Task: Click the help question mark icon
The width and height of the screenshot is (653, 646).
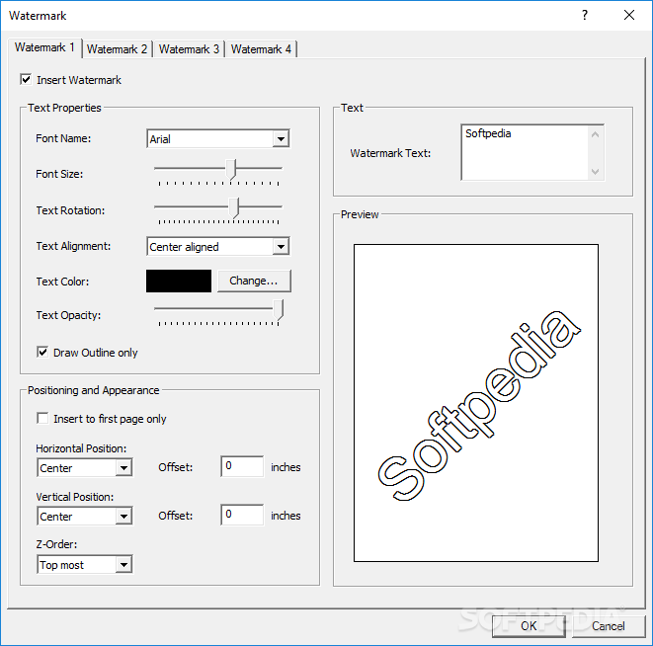Action: click(x=585, y=16)
